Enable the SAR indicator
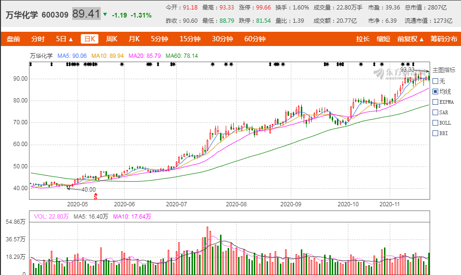This screenshot has height=275, width=461. [x=435, y=112]
